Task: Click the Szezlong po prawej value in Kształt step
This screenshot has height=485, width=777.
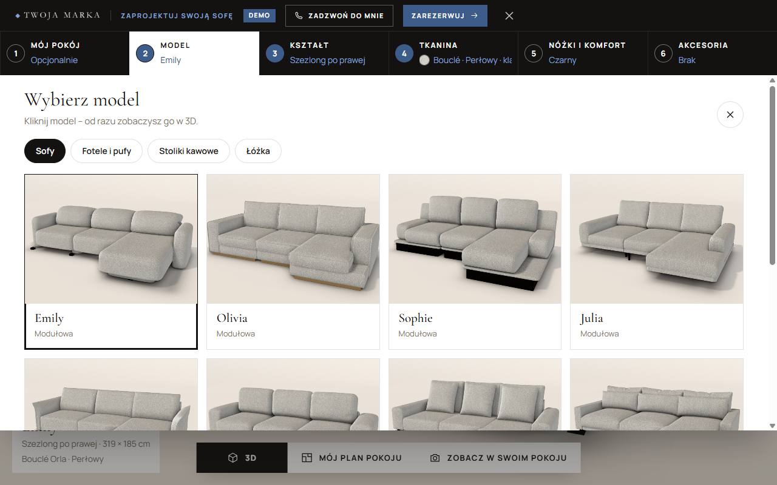Action: tap(327, 60)
